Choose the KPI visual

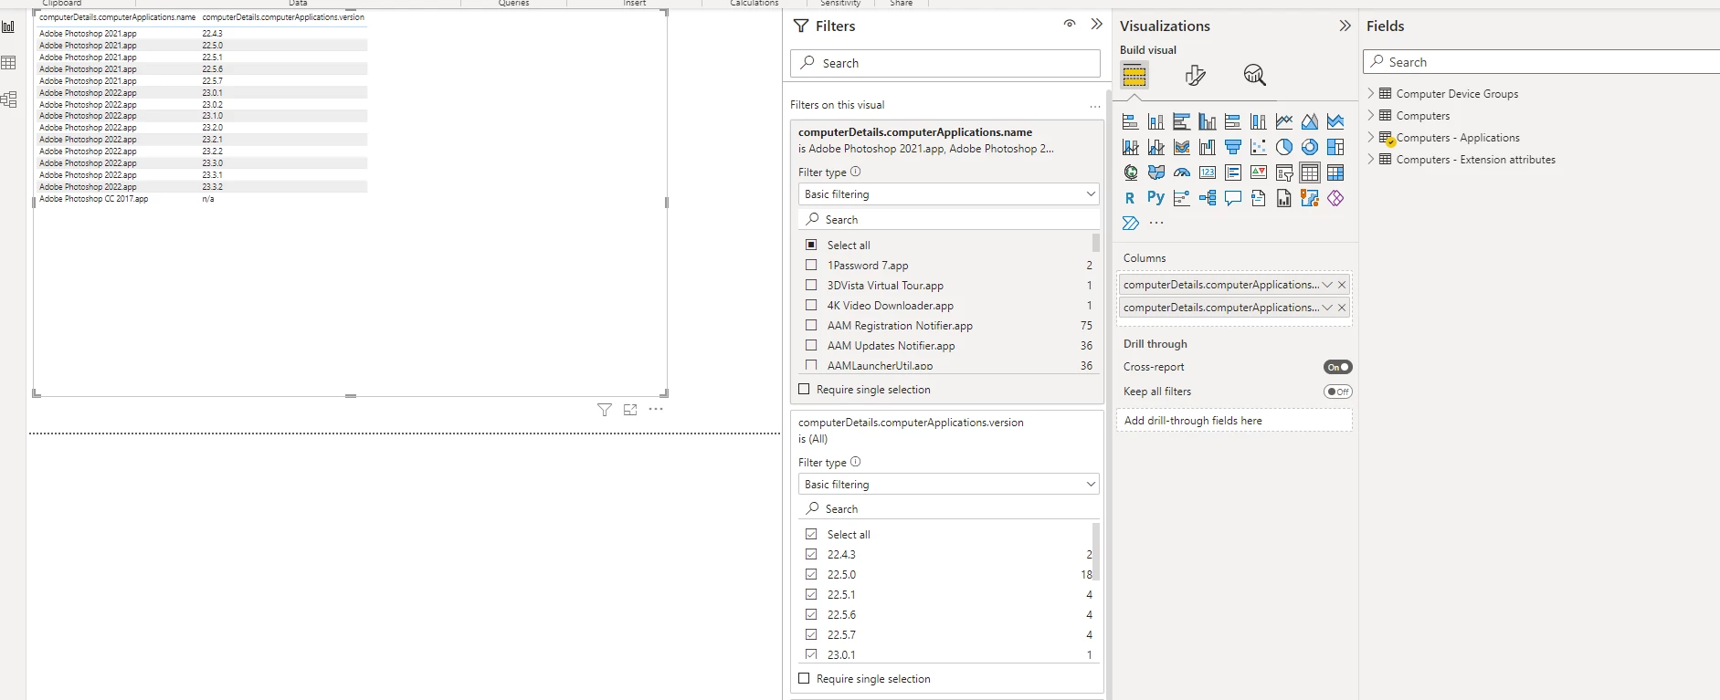[x=1259, y=172]
